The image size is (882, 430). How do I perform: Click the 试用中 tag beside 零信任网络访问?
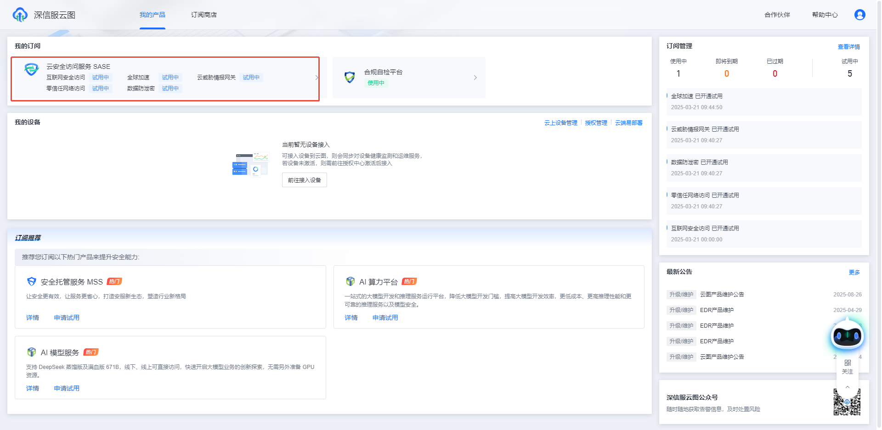[x=101, y=89]
